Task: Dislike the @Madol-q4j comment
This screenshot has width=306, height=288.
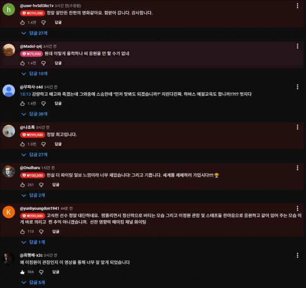Action: coord(44,63)
